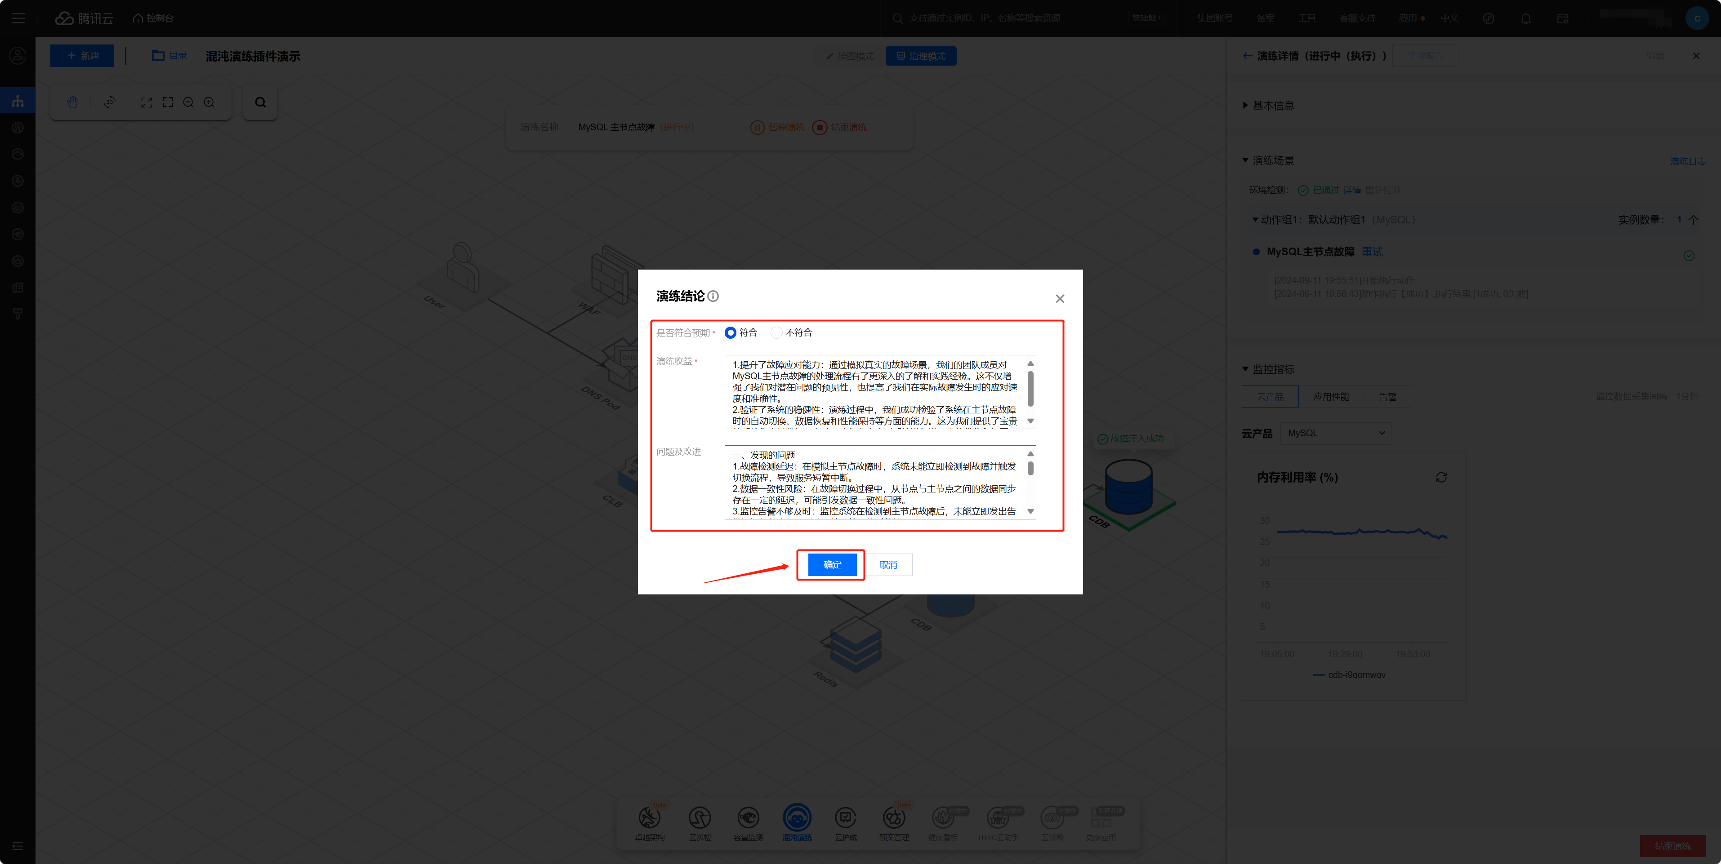The image size is (1721, 864).
Task: Open 卓越架构 in bottom dock
Action: pos(649,823)
